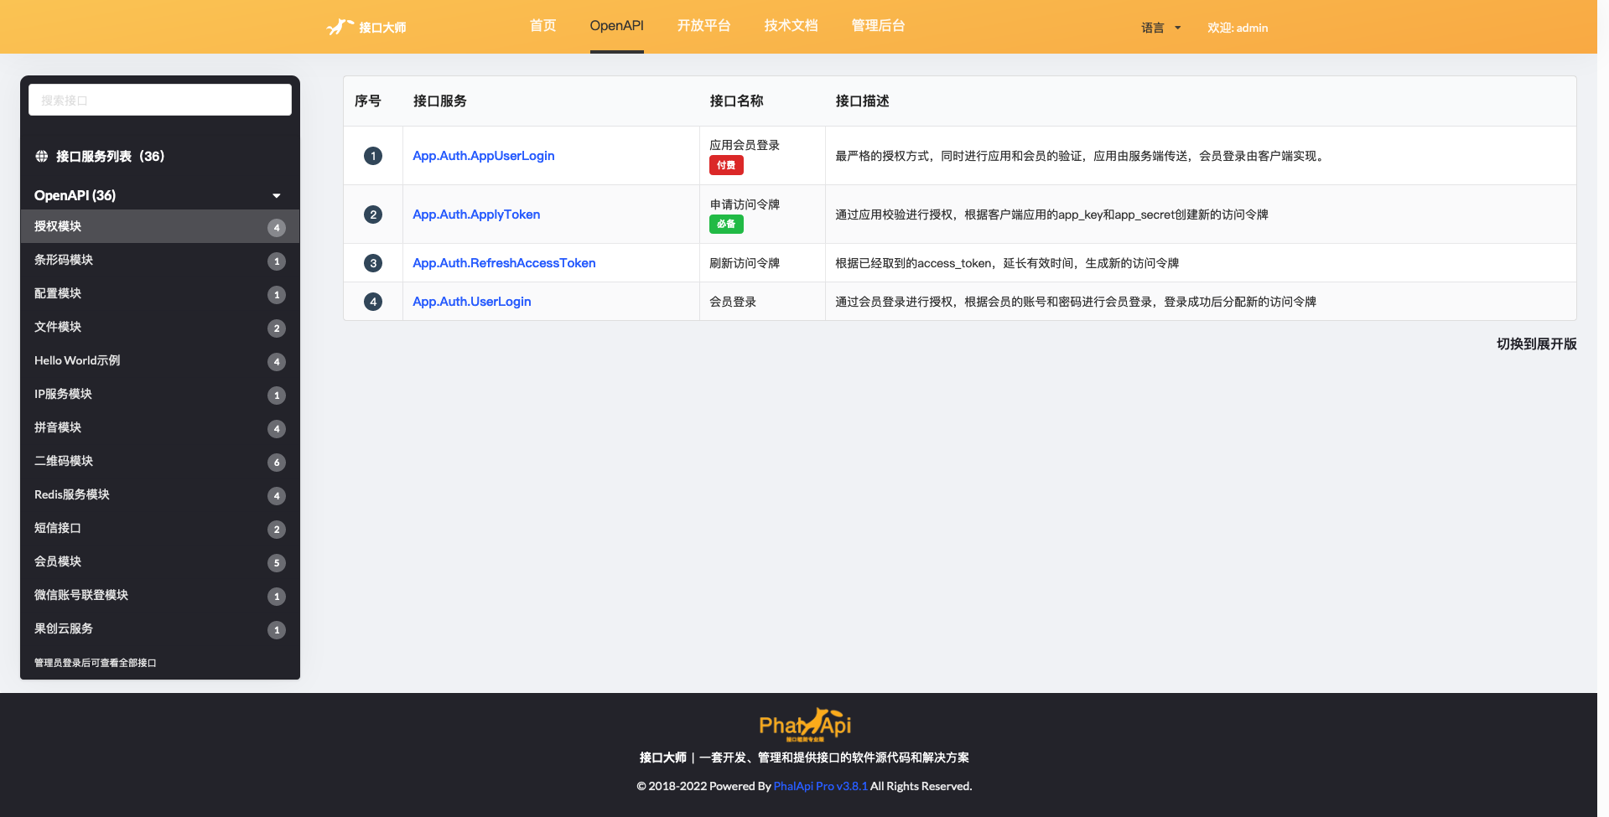Open 开放平台 from the navbar
This screenshot has width=1609, height=817.
pyautogui.click(x=704, y=26)
